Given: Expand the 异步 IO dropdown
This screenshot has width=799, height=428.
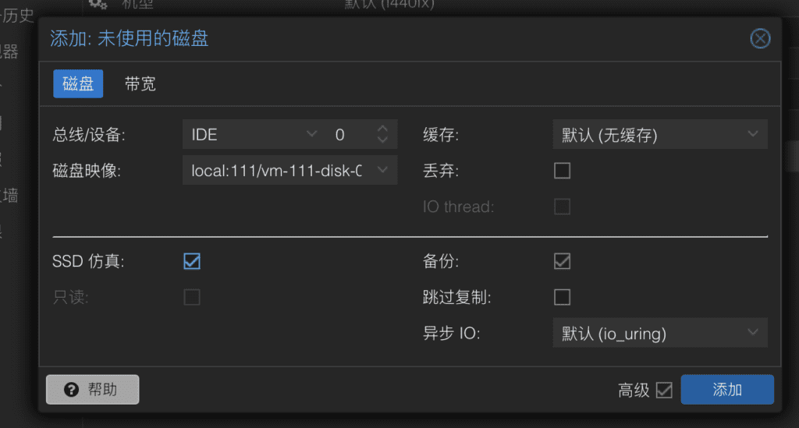Looking at the screenshot, I should pos(660,333).
